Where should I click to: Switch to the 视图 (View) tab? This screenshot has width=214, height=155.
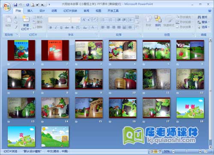tap(98, 11)
